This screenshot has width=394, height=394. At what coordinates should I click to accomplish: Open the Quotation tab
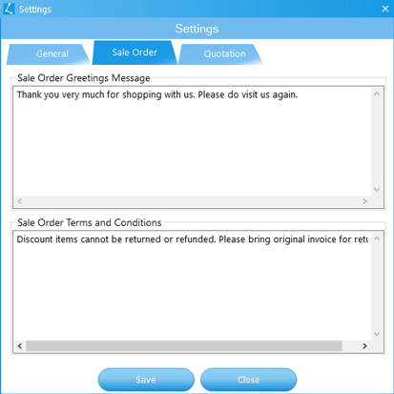[221, 54]
